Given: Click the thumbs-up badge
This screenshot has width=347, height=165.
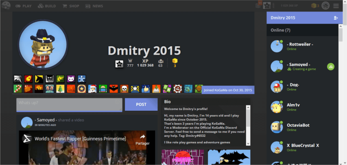Looking at the screenshot, I should (146, 89).
